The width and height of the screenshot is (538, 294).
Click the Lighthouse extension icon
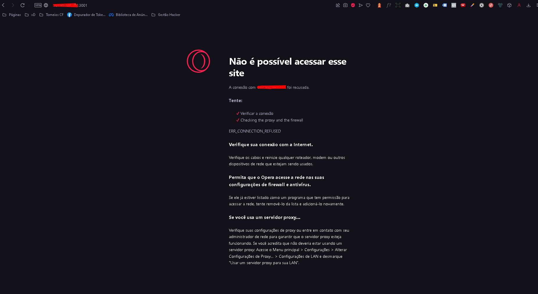tap(379, 5)
